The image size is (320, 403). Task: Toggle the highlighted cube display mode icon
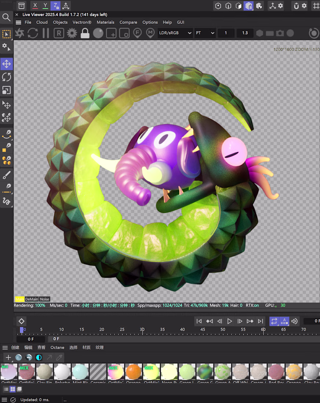(249, 5)
